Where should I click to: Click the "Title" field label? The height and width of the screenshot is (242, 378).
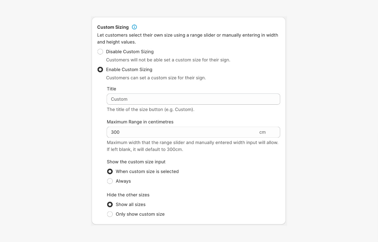pos(111,89)
